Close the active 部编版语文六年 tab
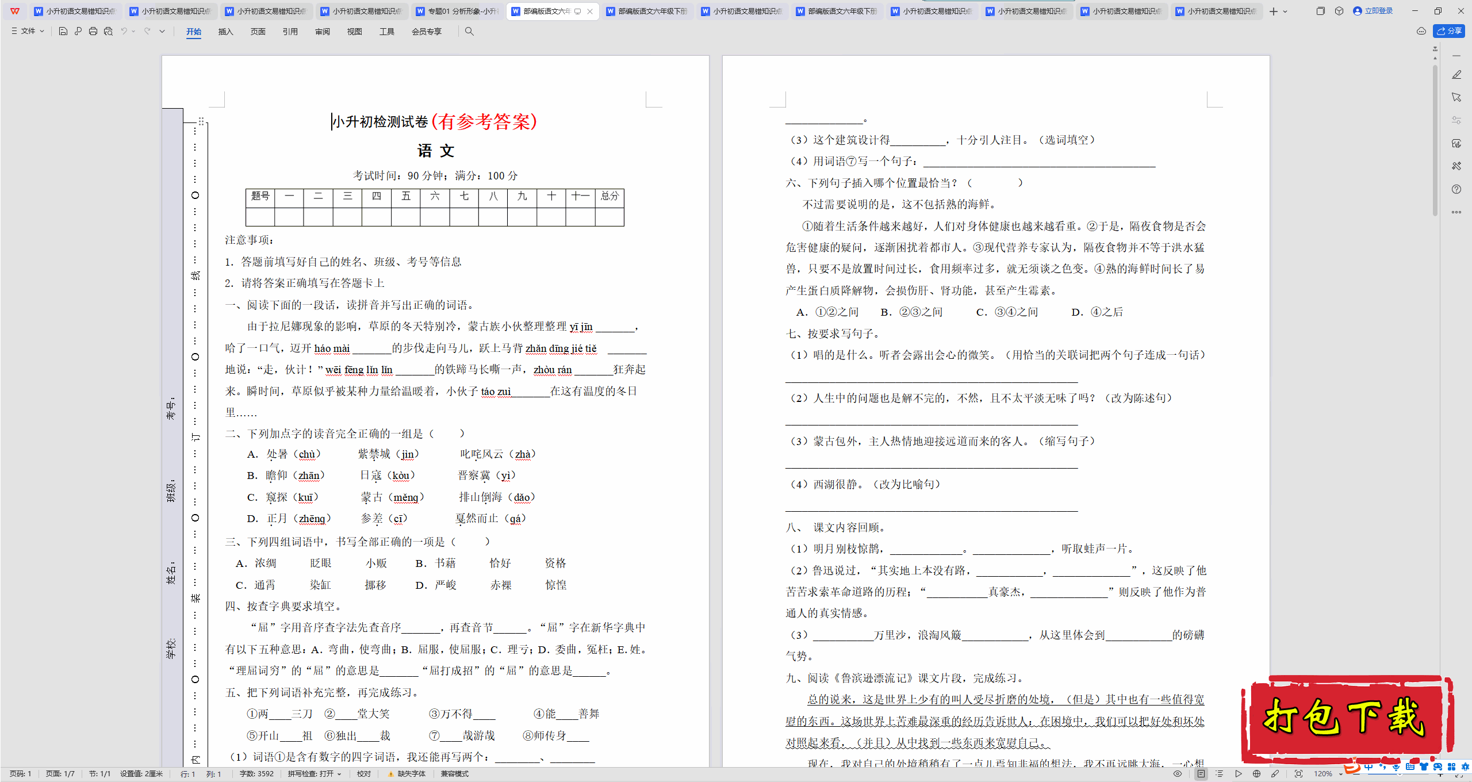Image resolution: width=1472 pixels, height=782 pixels. pyautogui.click(x=590, y=11)
